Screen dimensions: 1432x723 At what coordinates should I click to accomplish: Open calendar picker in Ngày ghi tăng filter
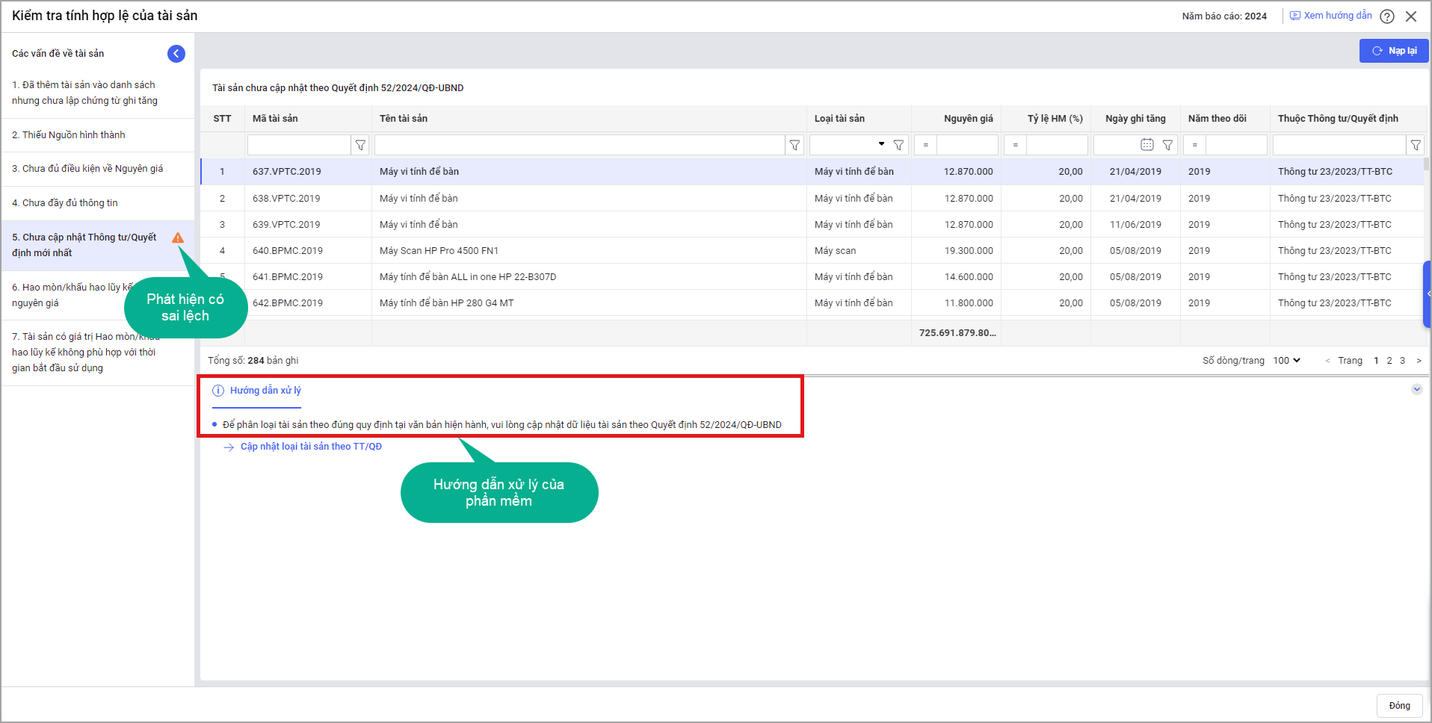coord(1146,145)
